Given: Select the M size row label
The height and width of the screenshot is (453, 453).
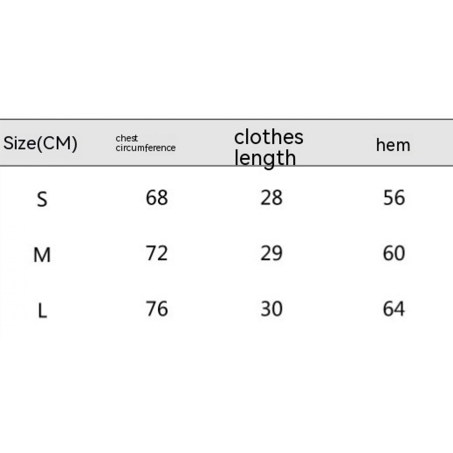Looking at the screenshot, I should click(42, 255).
